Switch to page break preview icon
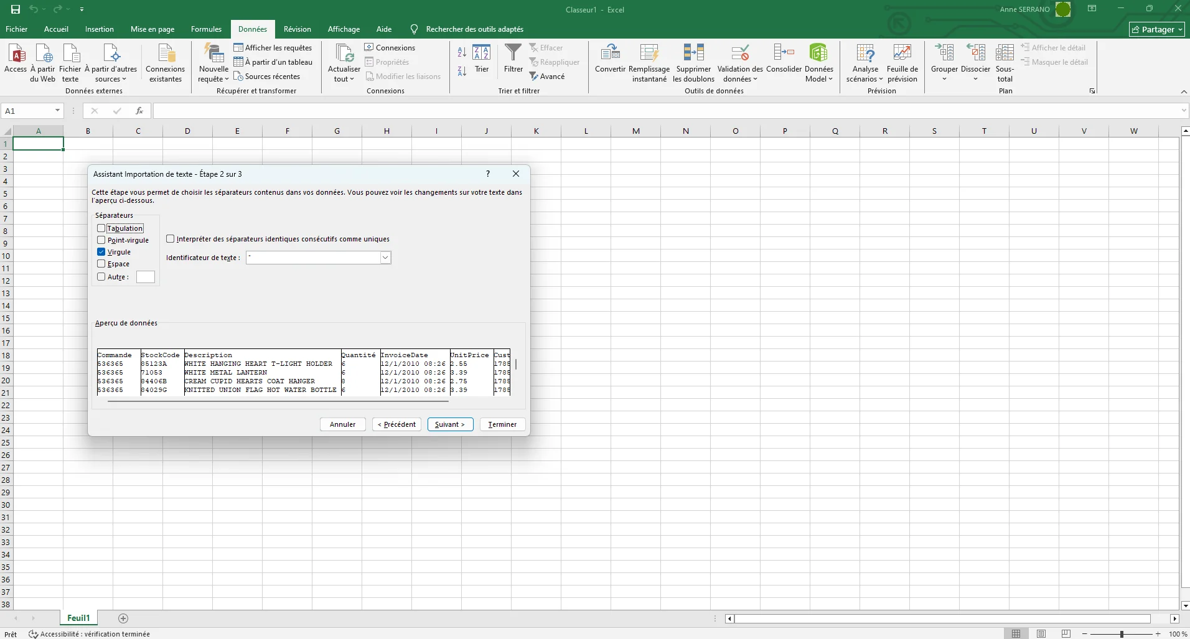 [x=1066, y=634]
